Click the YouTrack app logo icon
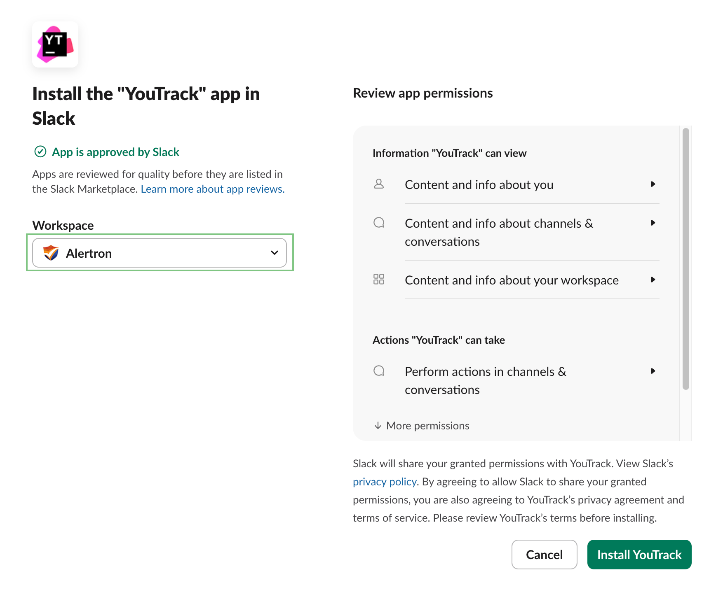 pyautogui.click(x=55, y=44)
